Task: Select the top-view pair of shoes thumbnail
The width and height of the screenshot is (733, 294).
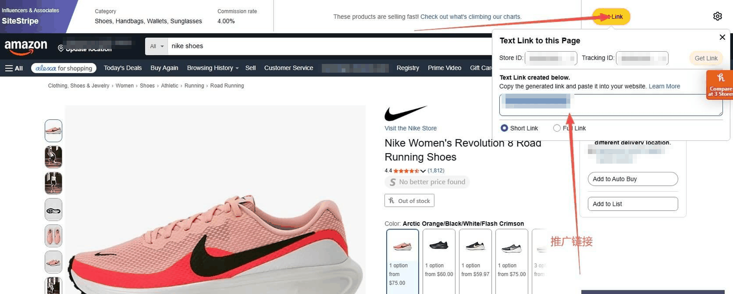Action: 54,236
